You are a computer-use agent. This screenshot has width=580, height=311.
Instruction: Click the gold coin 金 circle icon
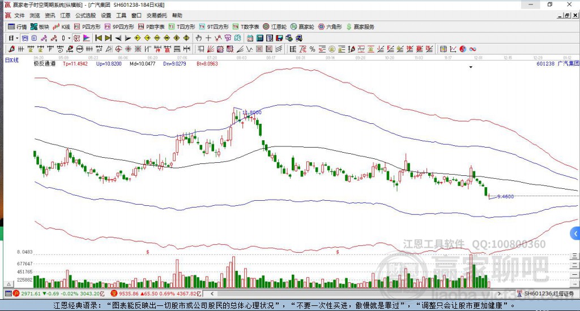(332, 49)
